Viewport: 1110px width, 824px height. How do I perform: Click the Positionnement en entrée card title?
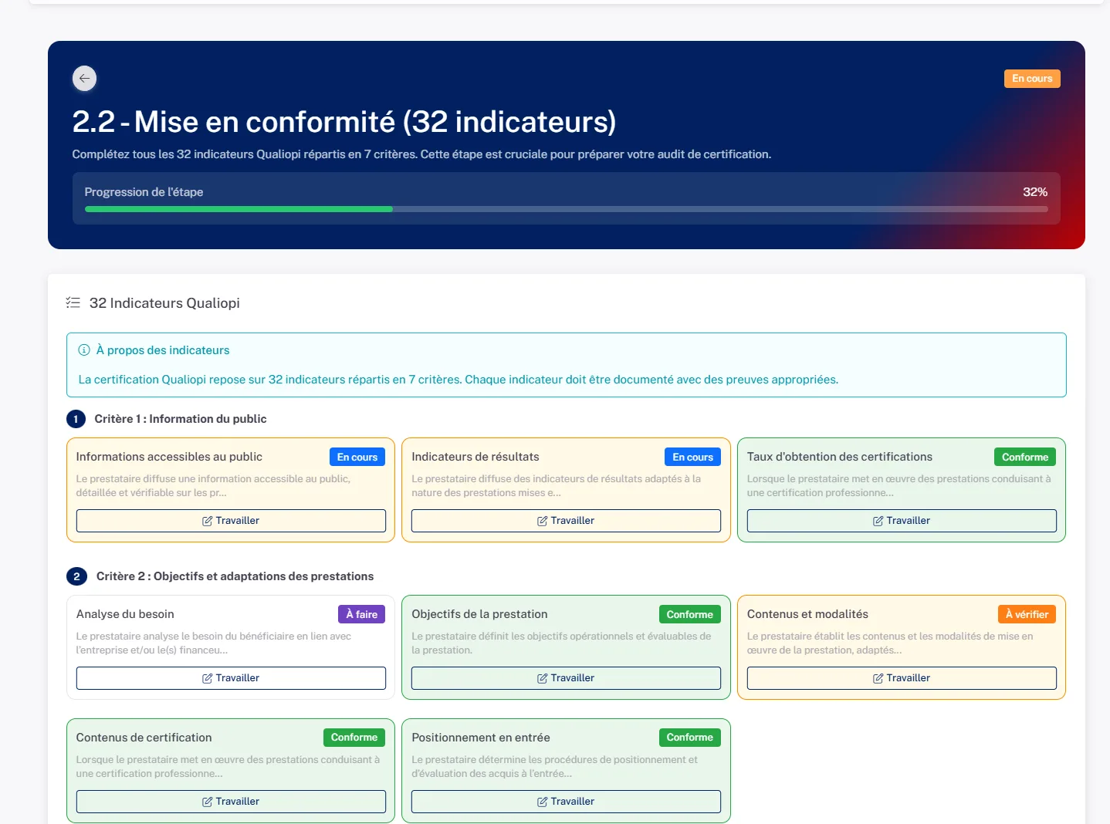point(481,738)
